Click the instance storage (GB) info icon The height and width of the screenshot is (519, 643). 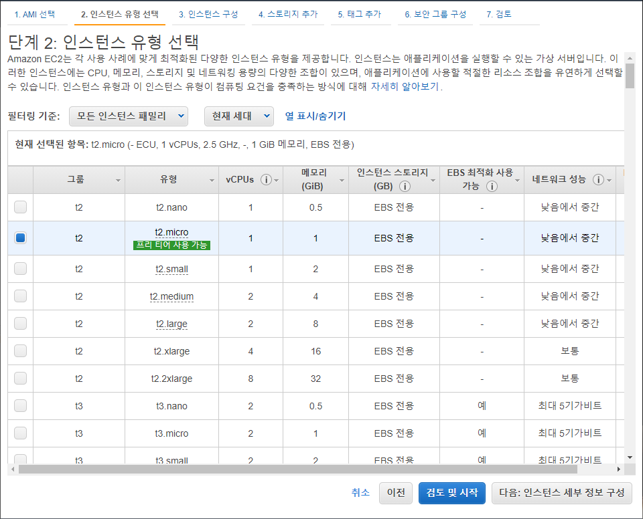tap(405, 187)
